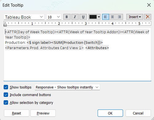
Task: Click the ruler indent marker
Action: 5,24
